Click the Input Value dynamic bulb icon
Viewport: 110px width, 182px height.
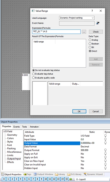pos(105,139)
